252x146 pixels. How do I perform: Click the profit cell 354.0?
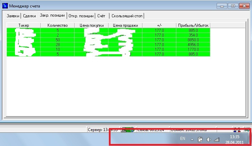193,35
